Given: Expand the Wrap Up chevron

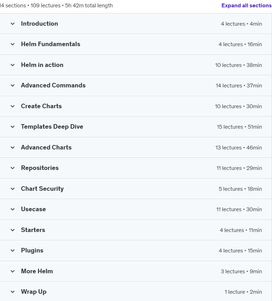Looking at the screenshot, I should click(x=12, y=292).
